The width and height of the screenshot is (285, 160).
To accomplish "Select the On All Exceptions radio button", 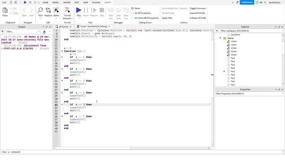I will pos(133,13).
